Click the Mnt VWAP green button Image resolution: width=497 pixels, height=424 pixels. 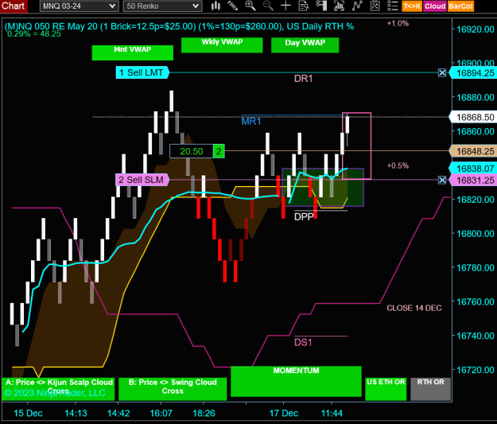pyautogui.click(x=133, y=53)
